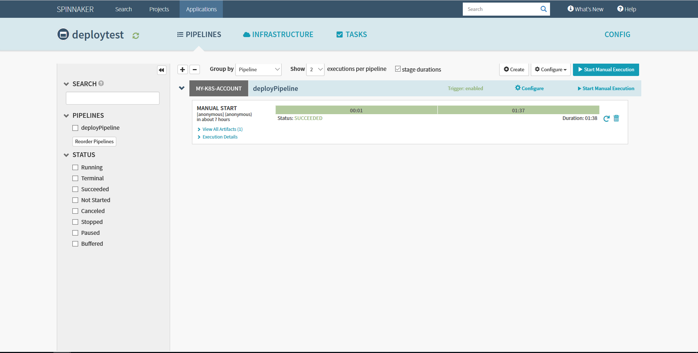
Task: Open the CONFIG tab
Action: click(x=617, y=35)
